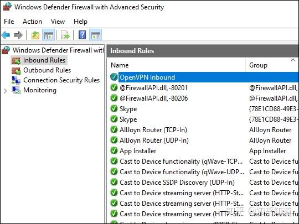Select the @FirewallAPI.dll,-80206 rule name
The width and height of the screenshot is (299, 224).
(154, 98)
